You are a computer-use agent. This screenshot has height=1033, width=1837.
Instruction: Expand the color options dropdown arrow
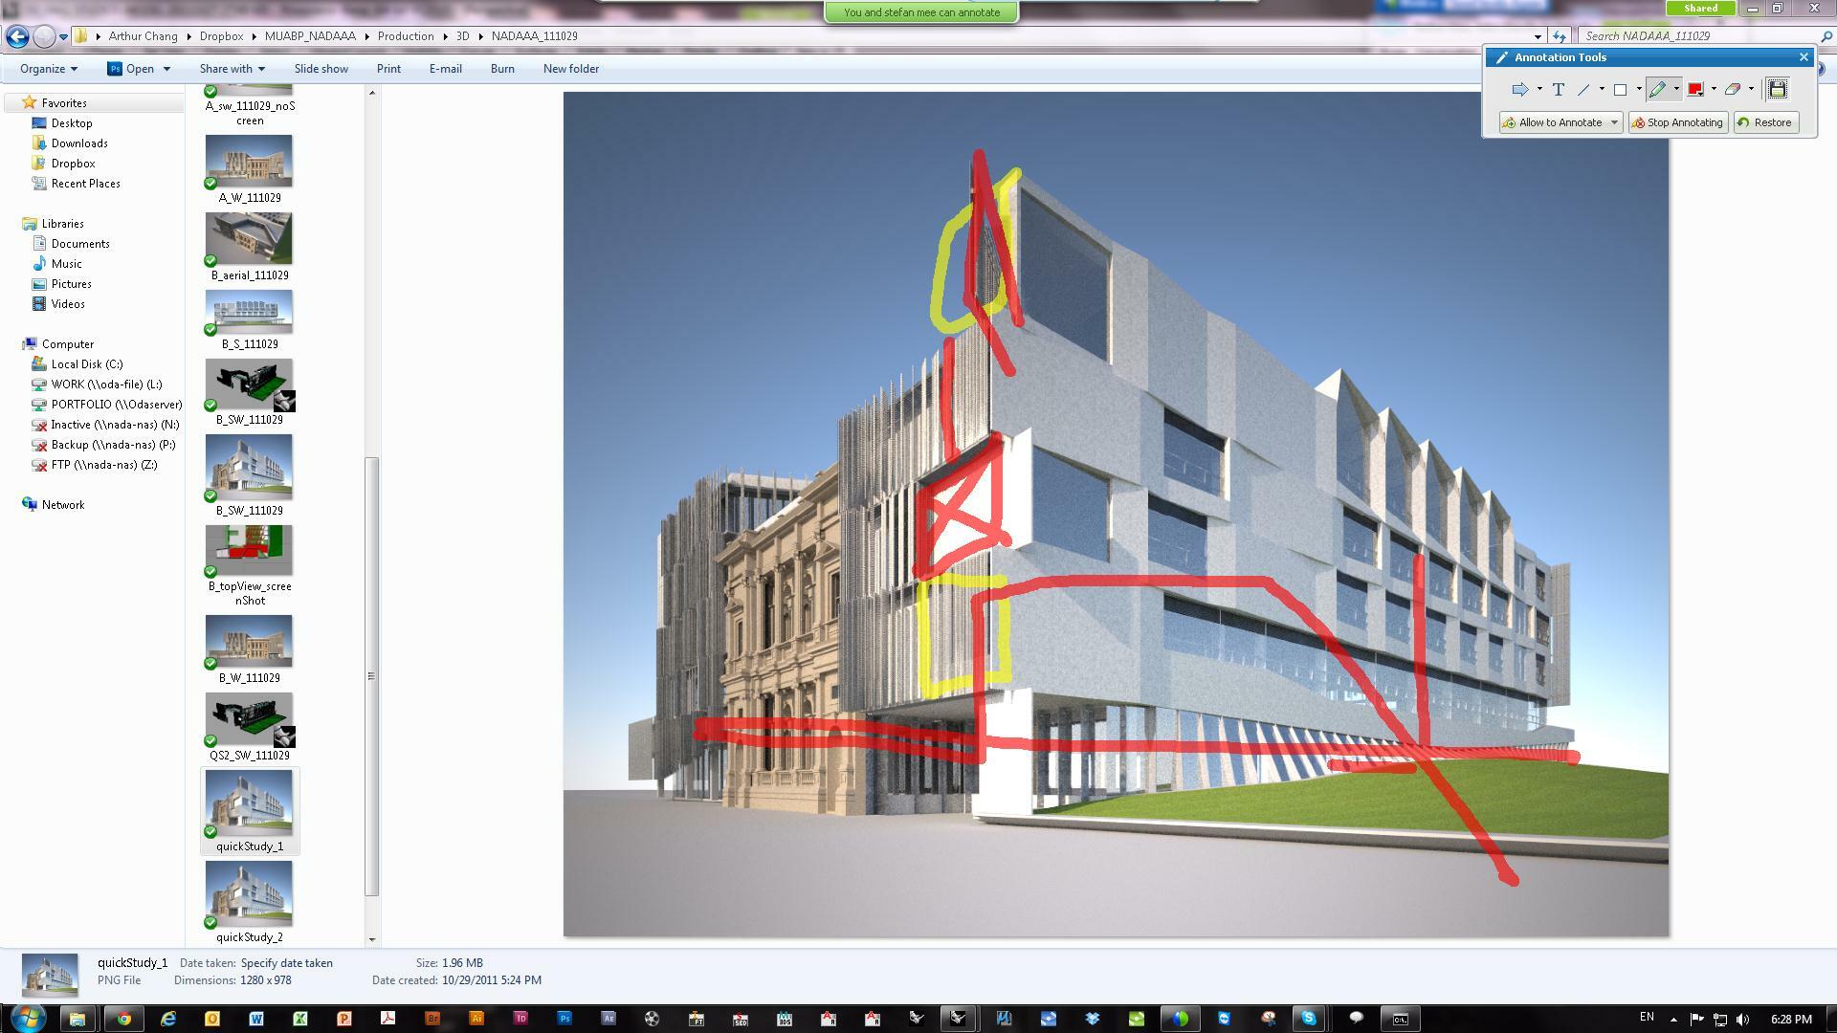coord(1714,89)
